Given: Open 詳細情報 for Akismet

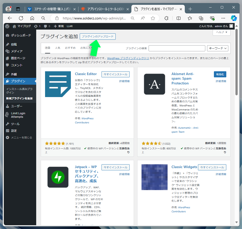Looking at the screenshot, I should tap(221, 81).
